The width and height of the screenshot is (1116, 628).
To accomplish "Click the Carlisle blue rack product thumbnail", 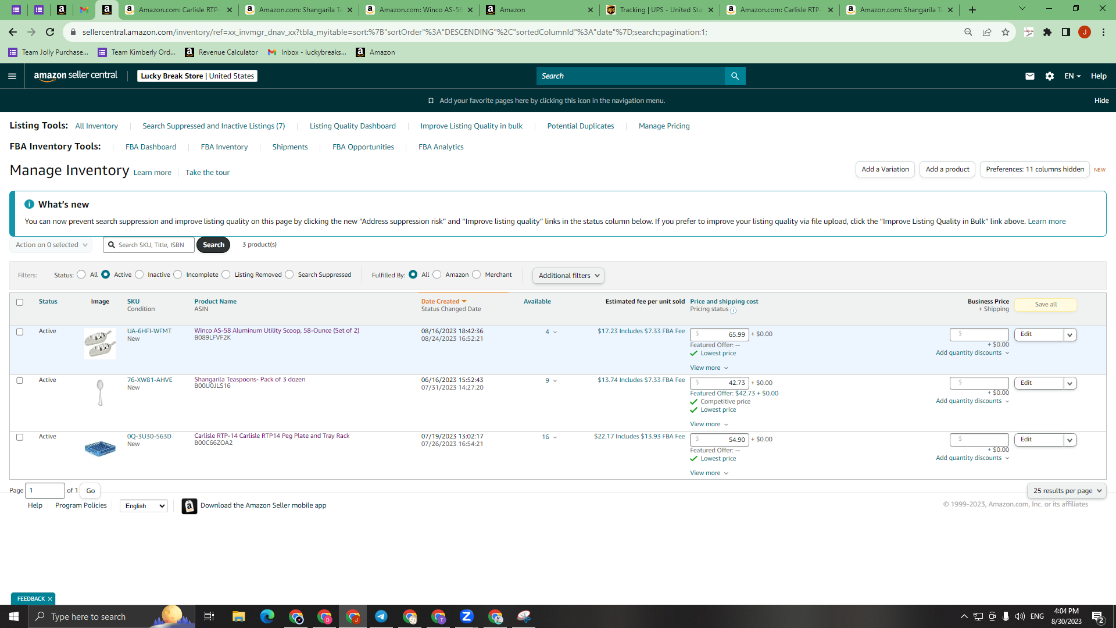I will point(100,449).
